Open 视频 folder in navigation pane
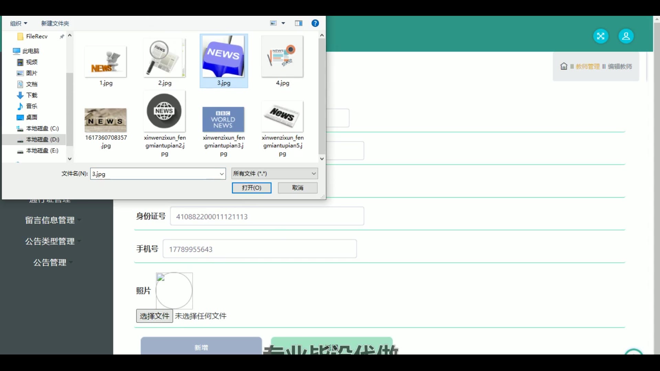The width and height of the screenshot is (660, 371). (x=32, y=62)
